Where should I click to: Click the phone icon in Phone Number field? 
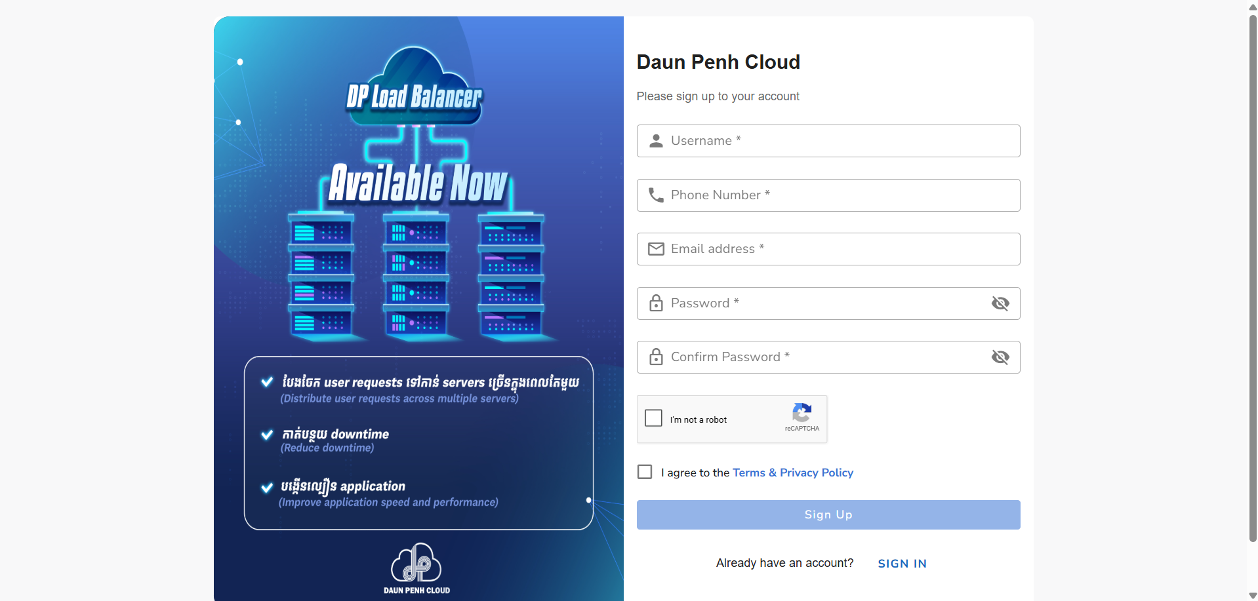(656, 195)
